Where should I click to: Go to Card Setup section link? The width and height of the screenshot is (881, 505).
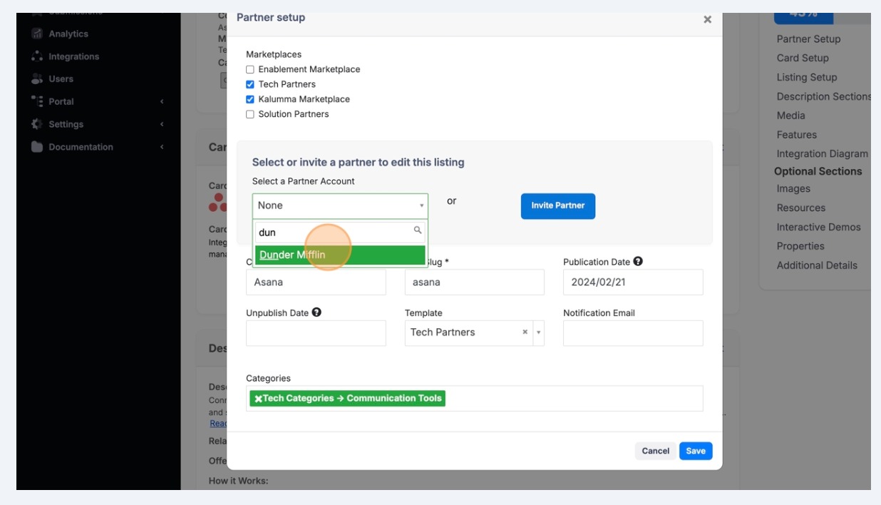tap(803, 58)
